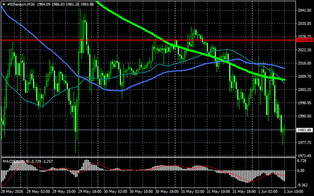Click the 28 May 2026 date label
The width and height of the screenshot is (314, 196).
pos(12,192)
